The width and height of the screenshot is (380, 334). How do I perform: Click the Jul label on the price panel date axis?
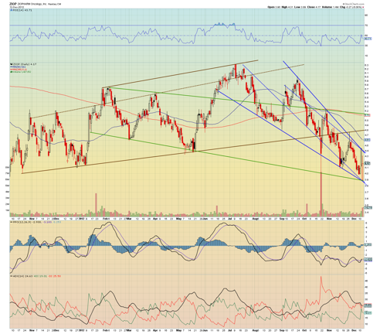coord(229,218)
